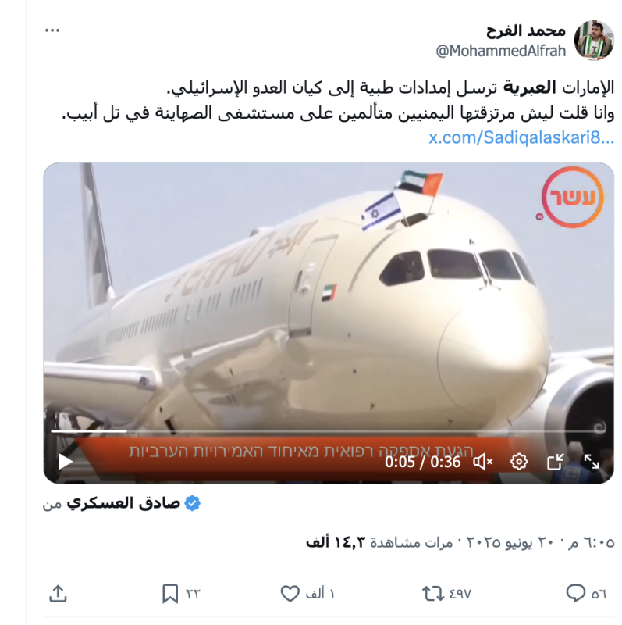Open video settings gear icon

[x=519, y=462]
